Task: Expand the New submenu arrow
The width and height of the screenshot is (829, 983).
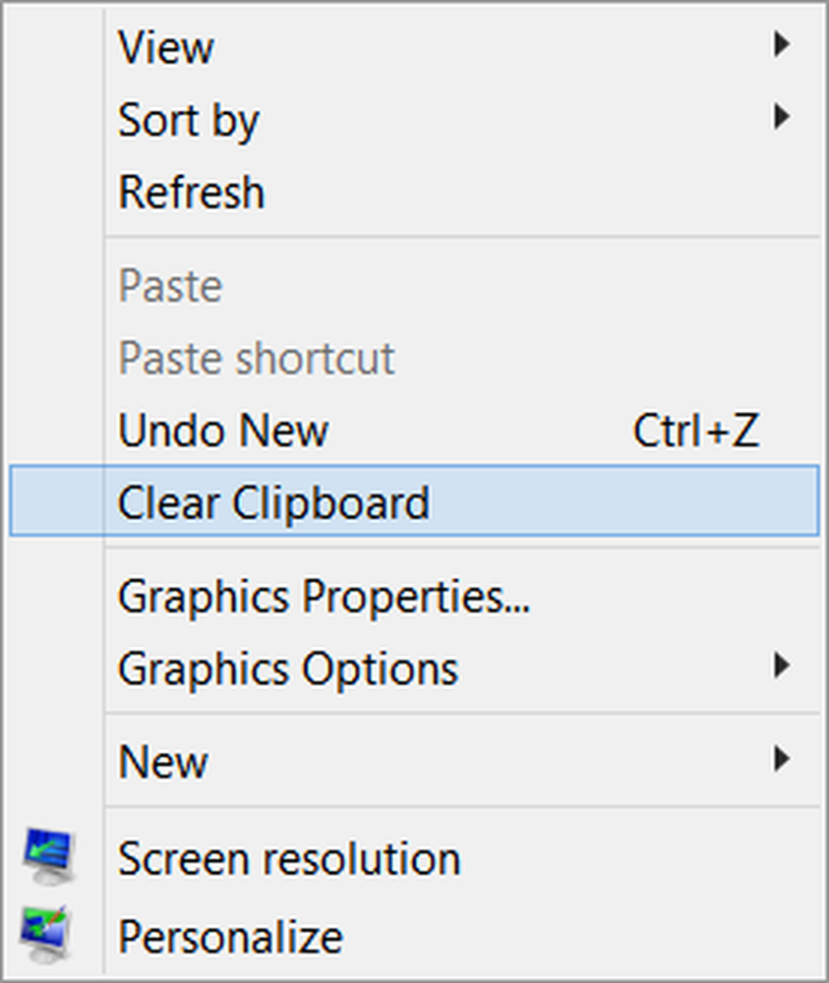Action: 782,759
